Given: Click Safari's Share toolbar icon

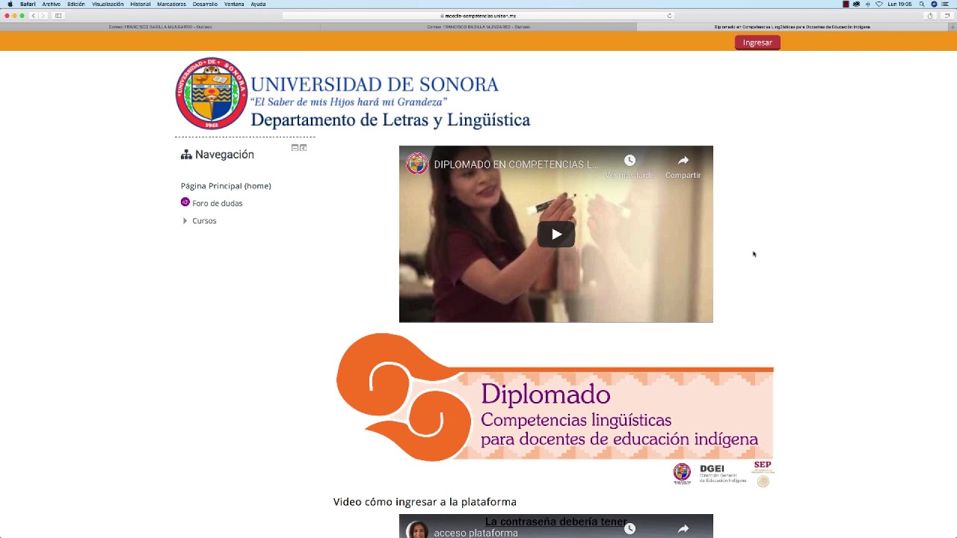Looking at the screenshot, I should (930, 16).
